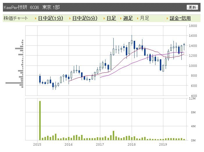Click the 更新 refresh button
204x152 pixels.
click(x=192, y=7)
